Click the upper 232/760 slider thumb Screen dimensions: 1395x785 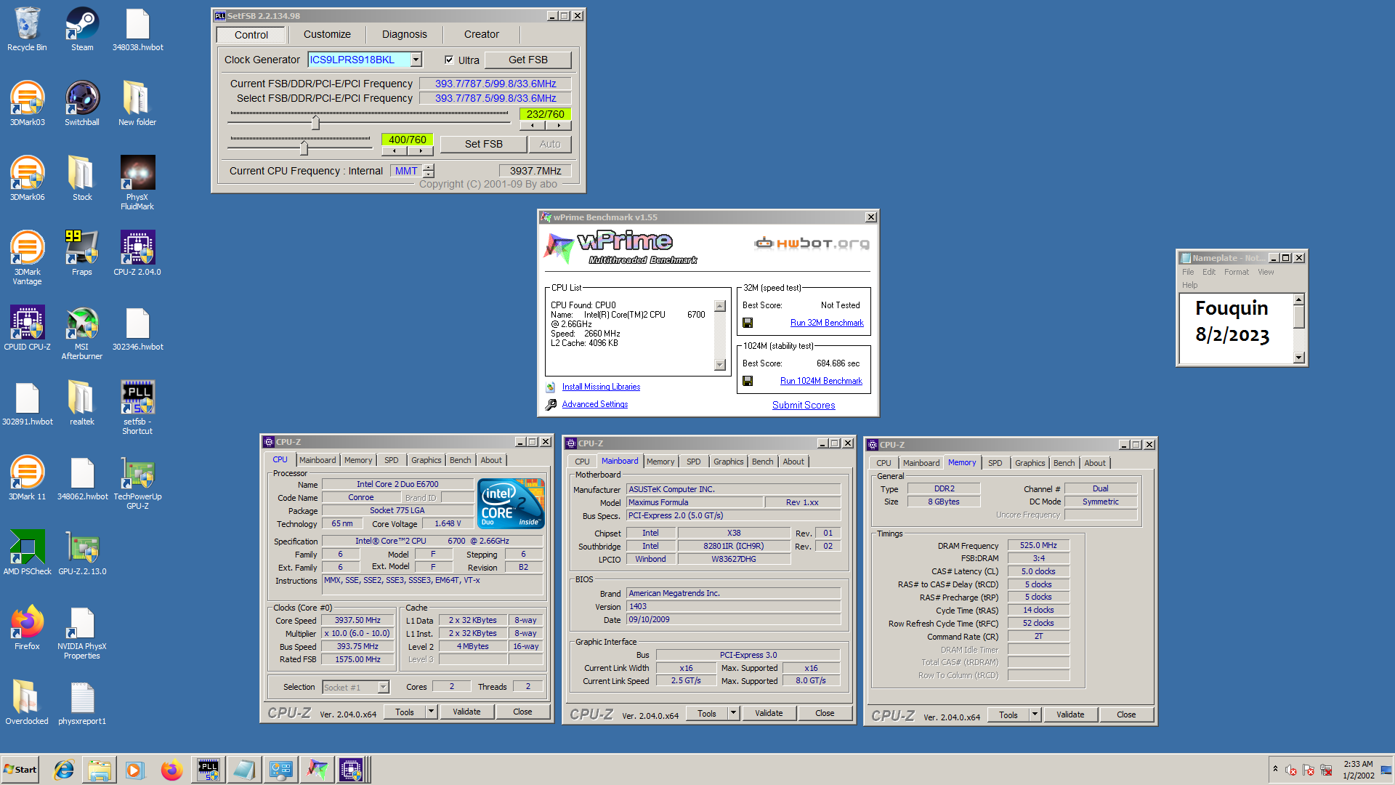315,123
